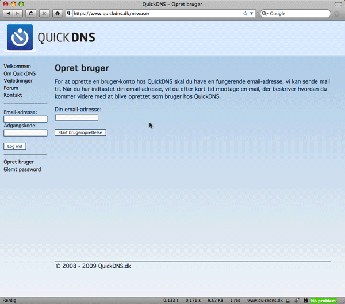The image size is (345, 304).
Task: Click the 1 req count in status bar
Action: click(235, 301)
